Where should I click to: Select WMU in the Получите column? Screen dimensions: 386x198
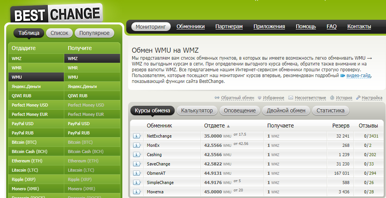tap(92, 77)
